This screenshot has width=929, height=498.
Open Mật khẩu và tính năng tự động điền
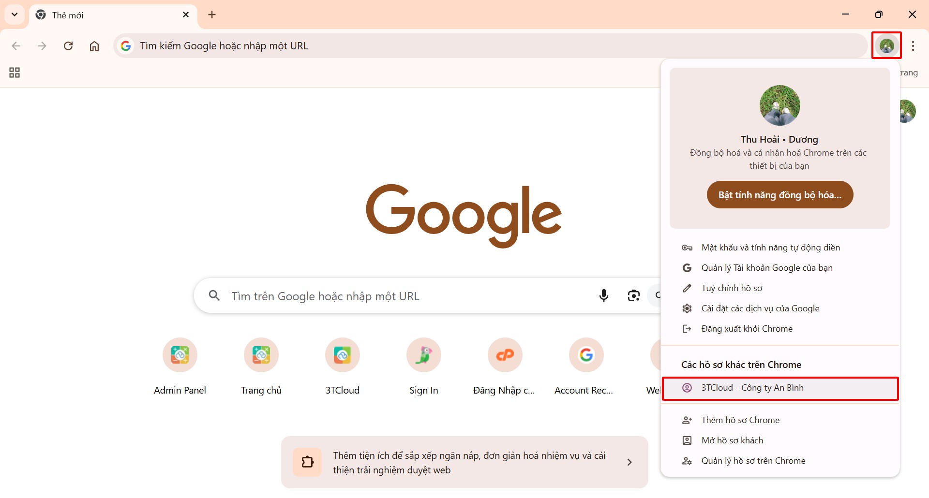coord(770,248)
